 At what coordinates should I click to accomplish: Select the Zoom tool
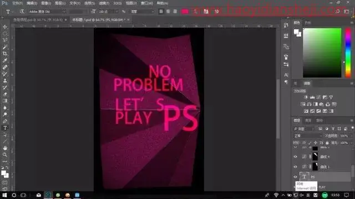(5, 155)
